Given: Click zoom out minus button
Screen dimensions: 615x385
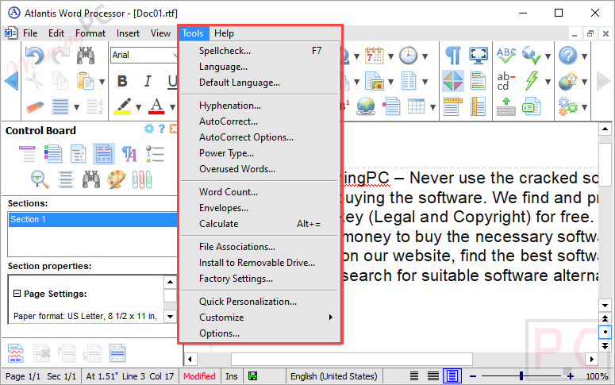Looking at the screenshot, I should (x=473, y=376).
